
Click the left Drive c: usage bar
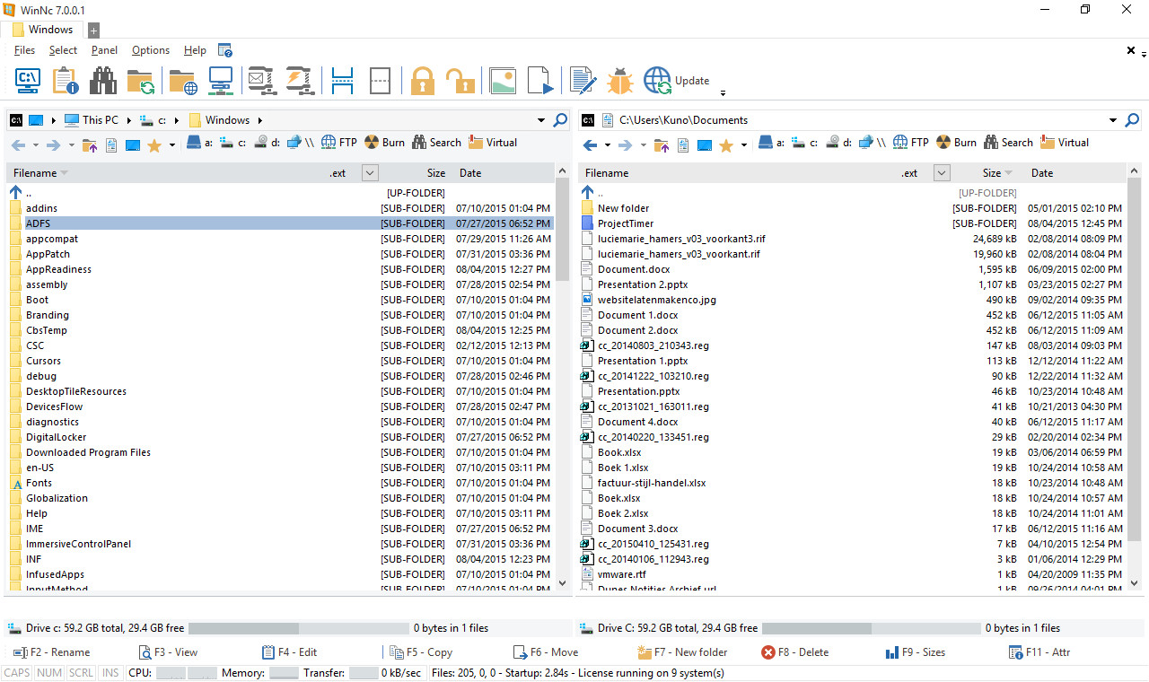point(297,628)
